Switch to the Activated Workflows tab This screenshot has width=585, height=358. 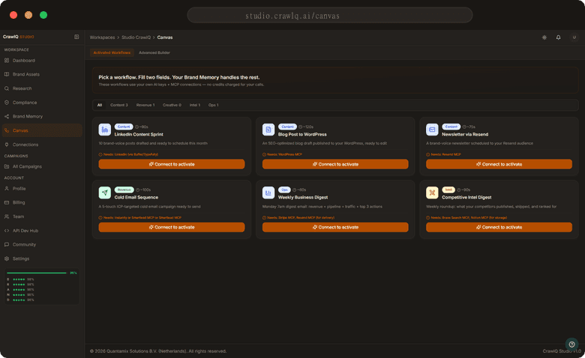(x=112, y=52)
